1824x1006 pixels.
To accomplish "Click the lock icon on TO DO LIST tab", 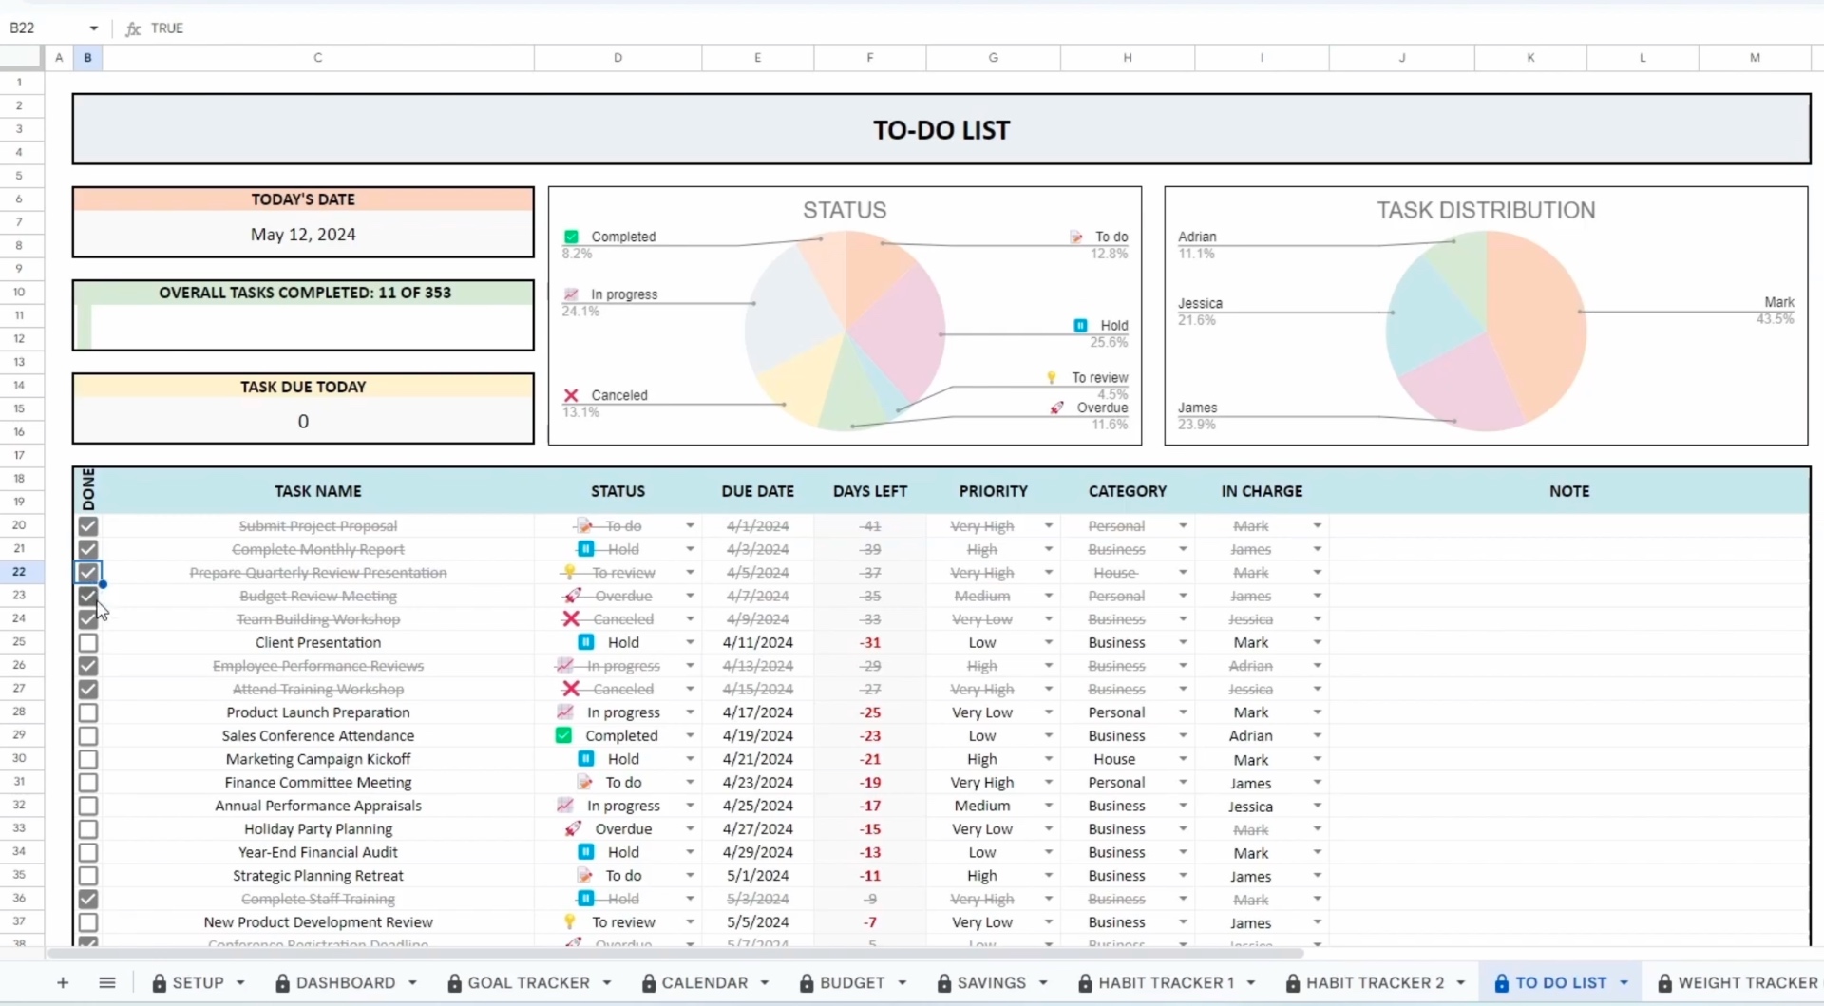I will click(x=1502, y=983).
